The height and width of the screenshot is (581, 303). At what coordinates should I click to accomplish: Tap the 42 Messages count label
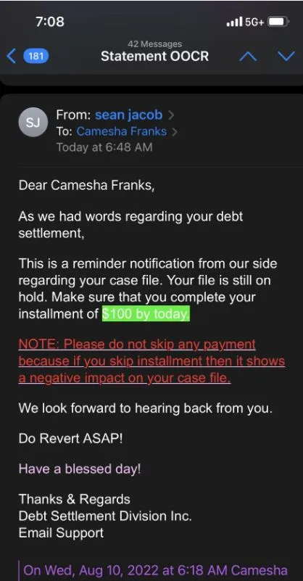155,44
